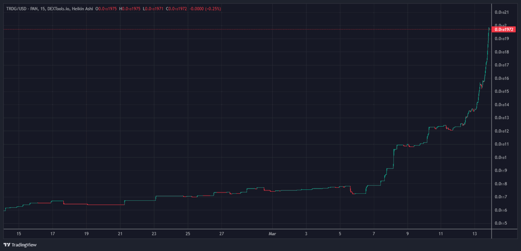Click the 0.0₁₁9 price axis label
The width and height of the screenshot is (521, 251).
500,170
